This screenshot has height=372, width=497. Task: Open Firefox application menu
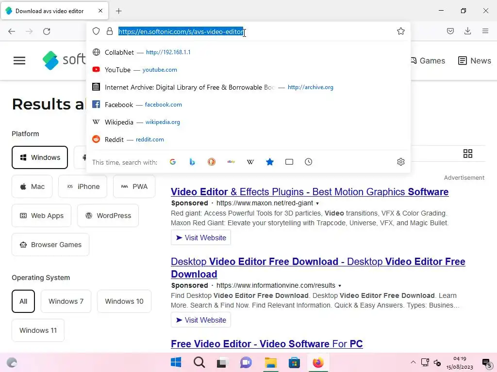(x=485, y=31)
